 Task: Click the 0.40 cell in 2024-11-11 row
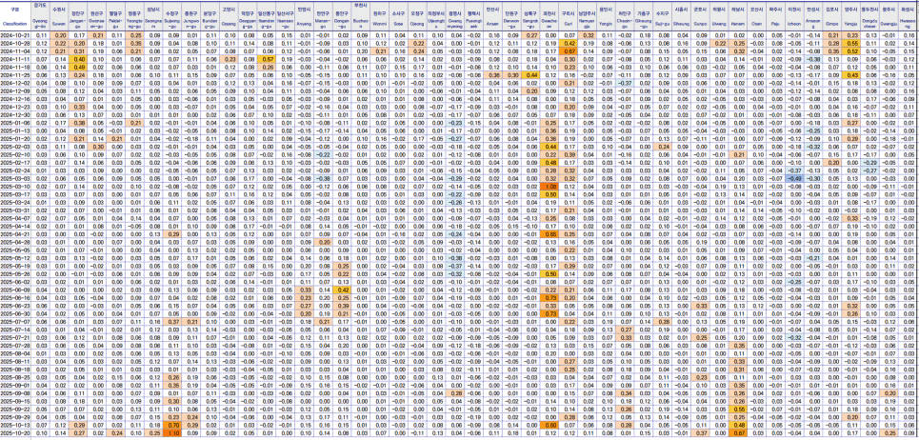coord(78,59)
